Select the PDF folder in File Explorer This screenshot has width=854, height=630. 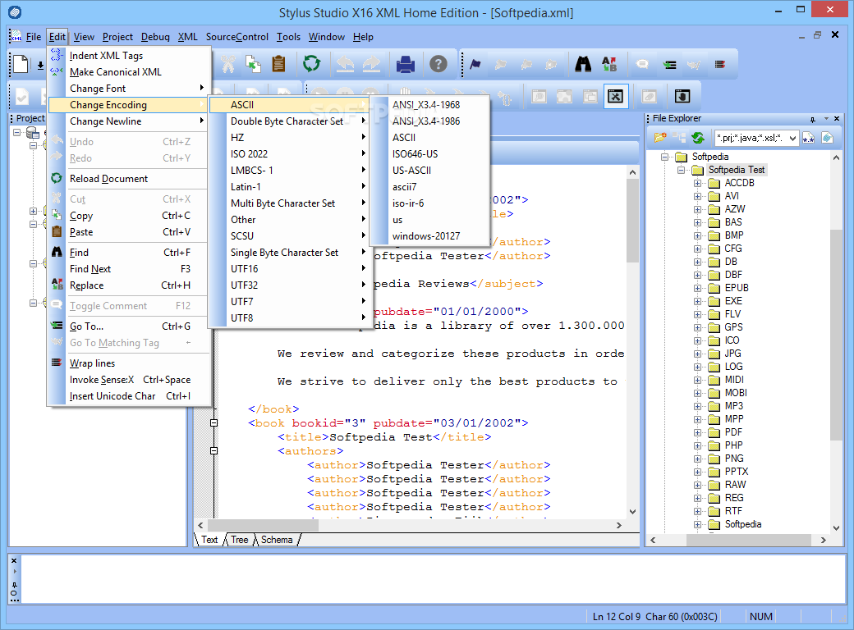point(733,432)
